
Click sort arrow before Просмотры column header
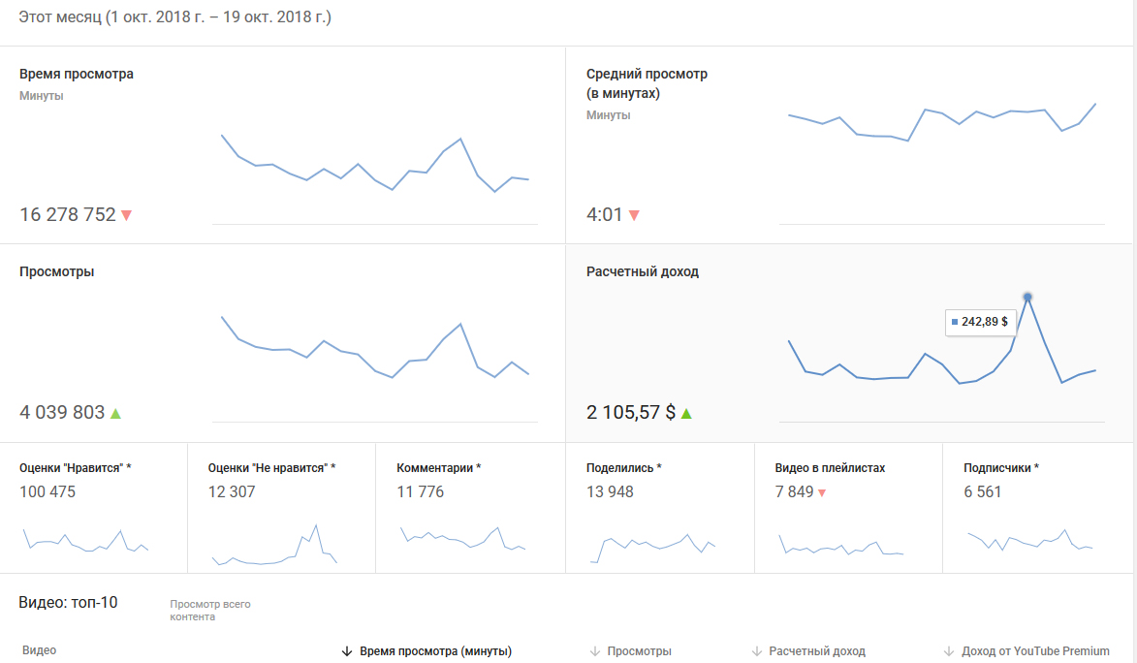click(594, 651)
